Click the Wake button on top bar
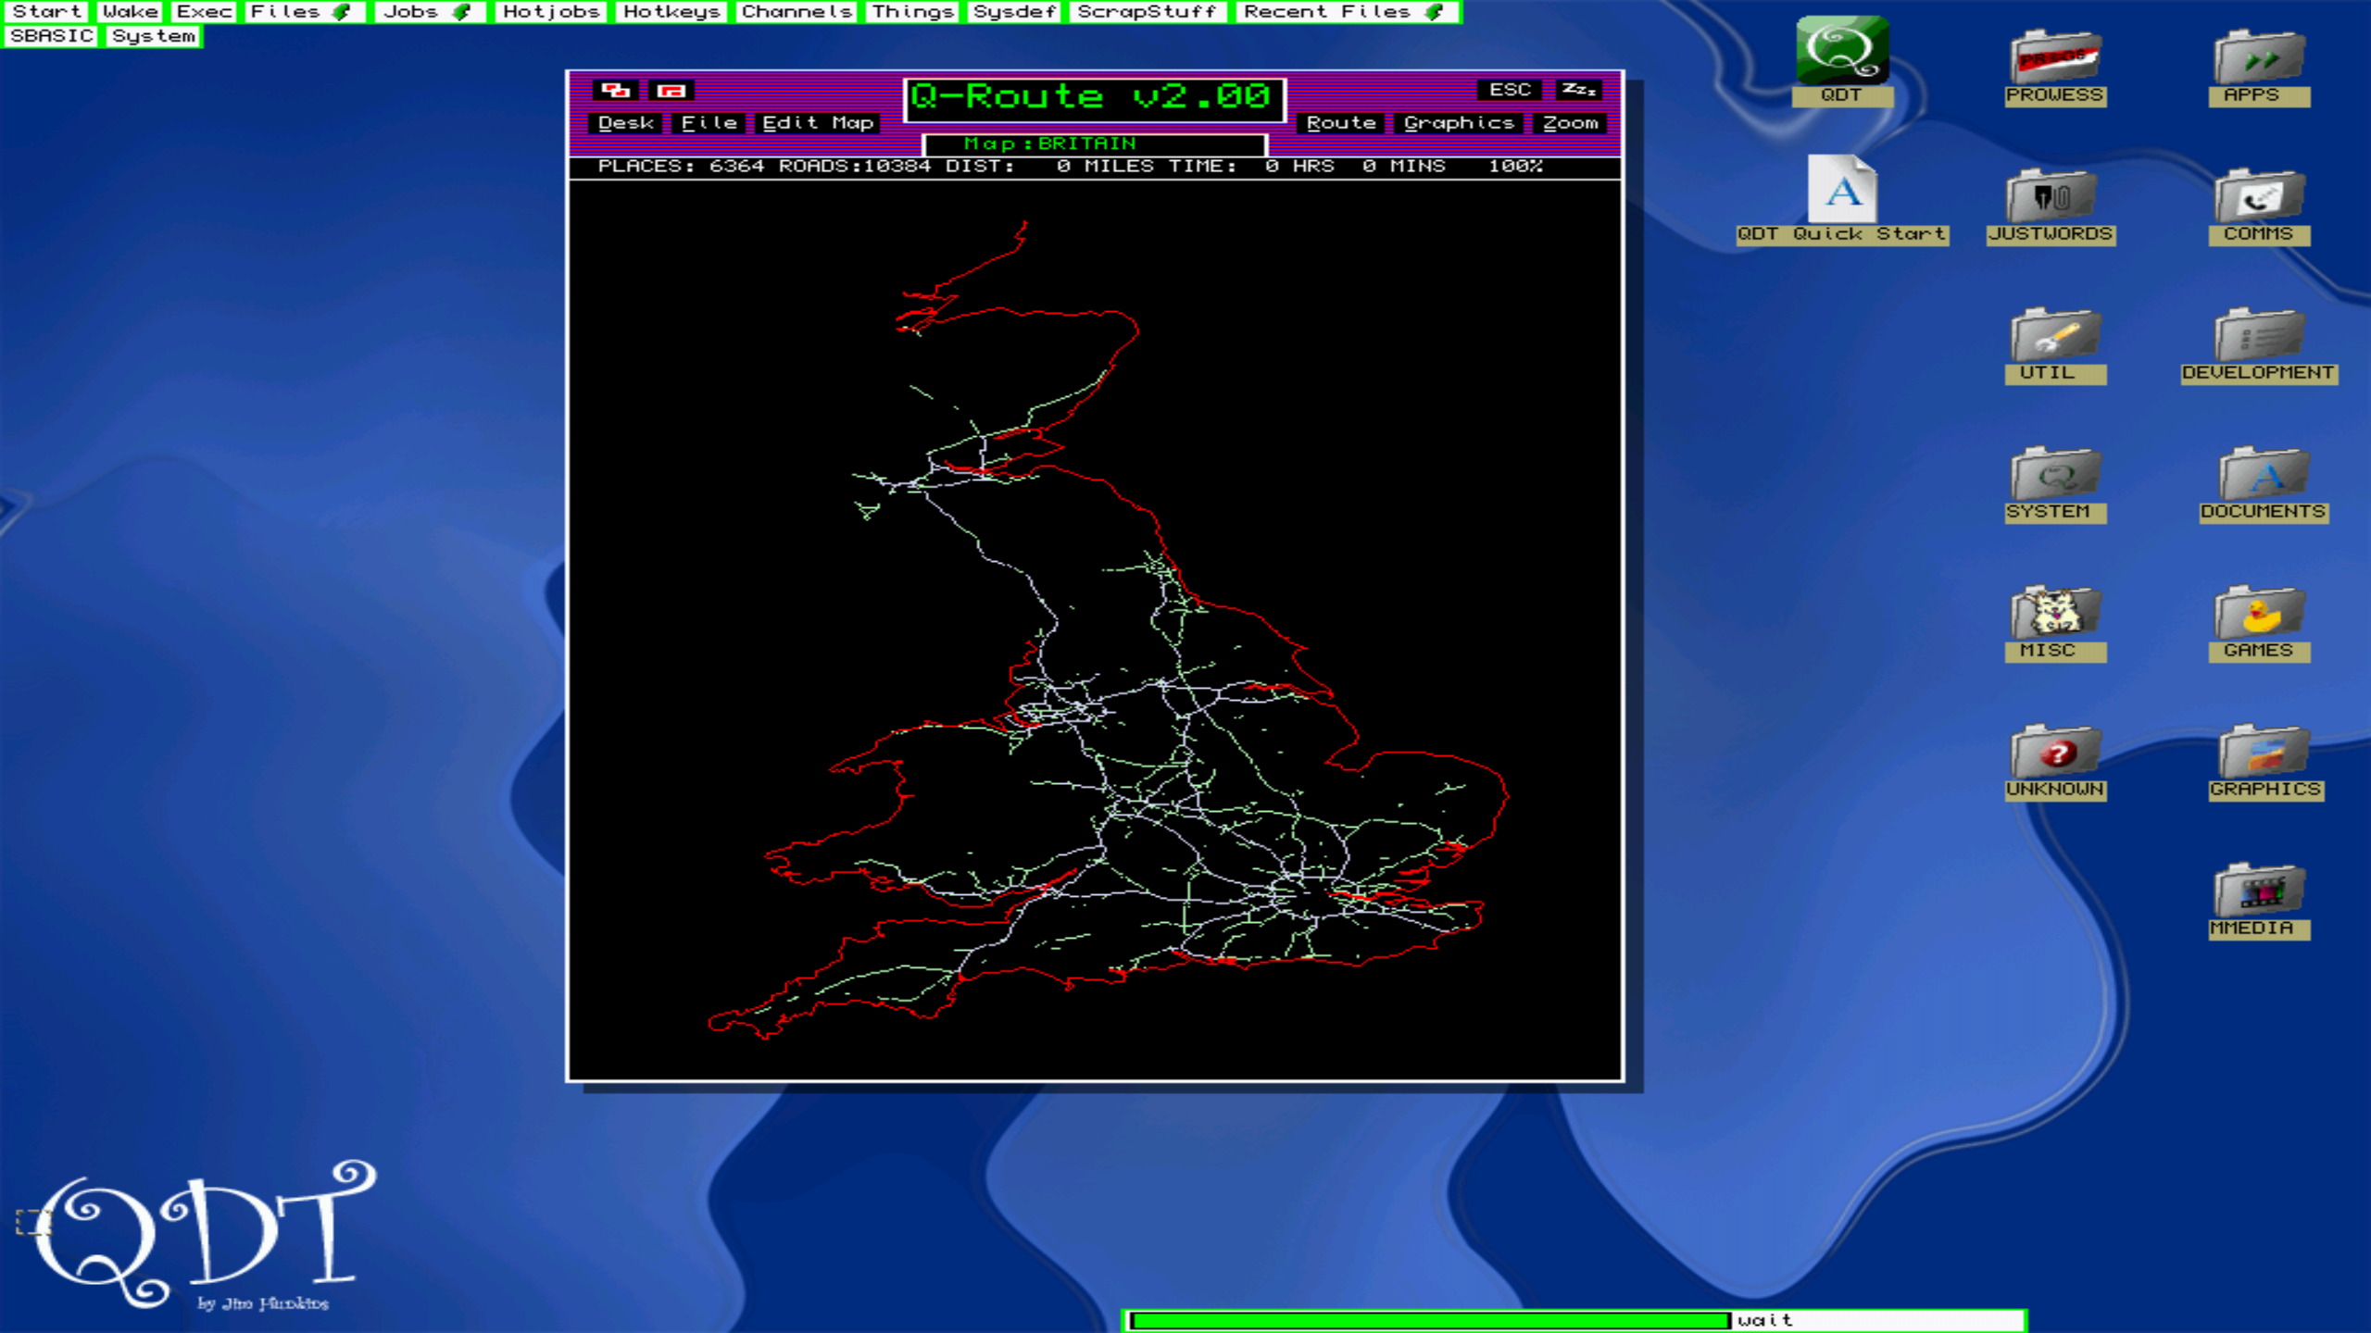Viewport: 2371px width, 1333px height. (130, 12)
